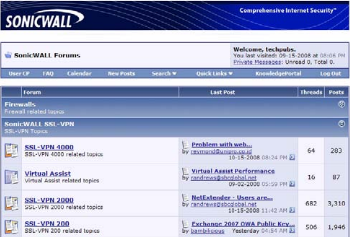The width and height of the screenshot is (350, 237).
Task: Click thread count 682 for SSL-VPN 2000
Action: coord(311,203)
